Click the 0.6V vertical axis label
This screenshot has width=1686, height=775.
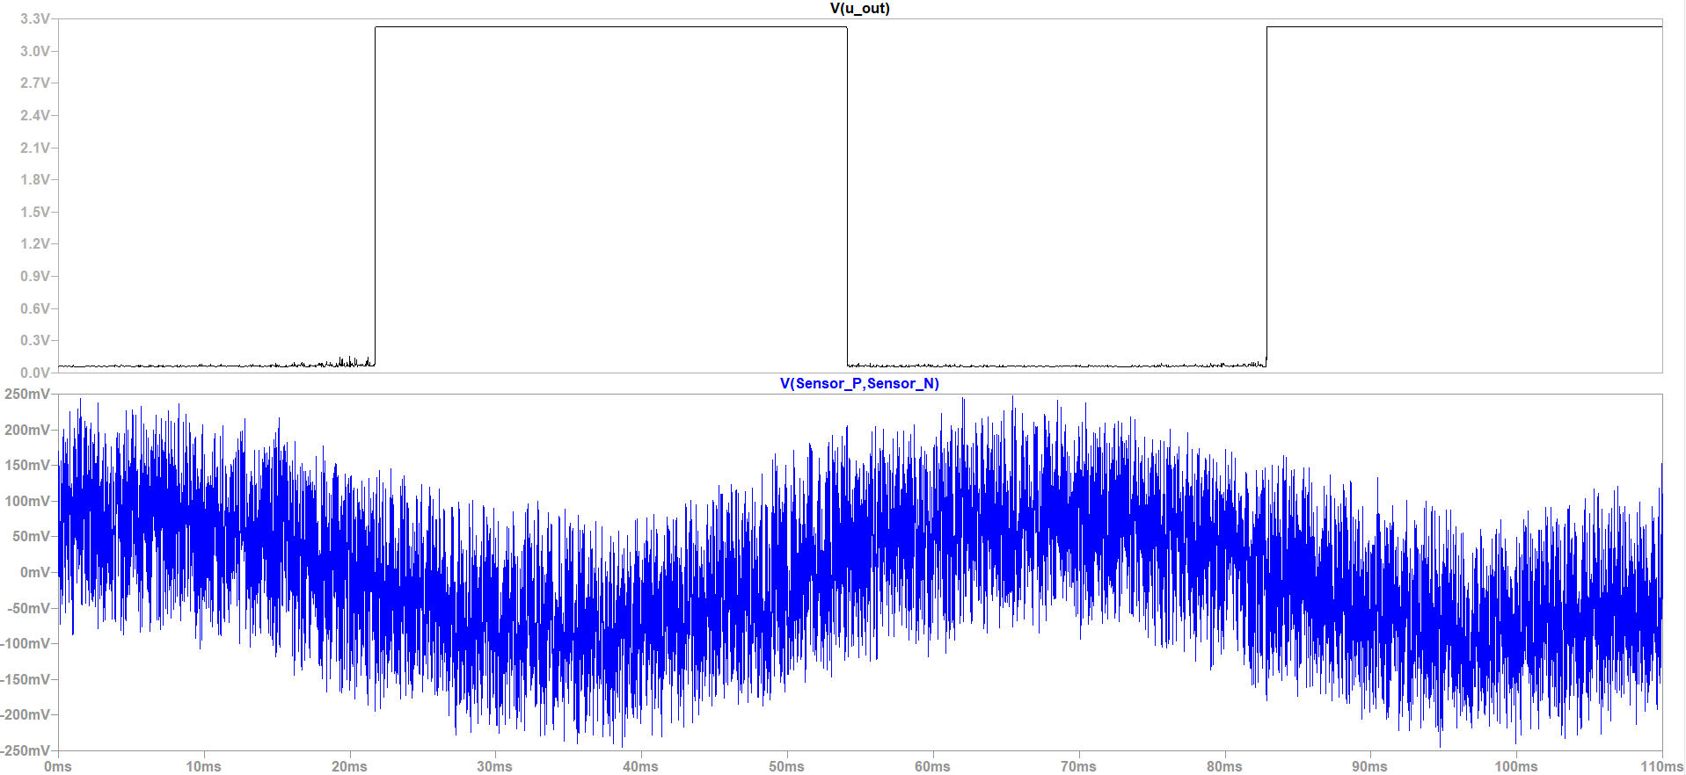35,308
